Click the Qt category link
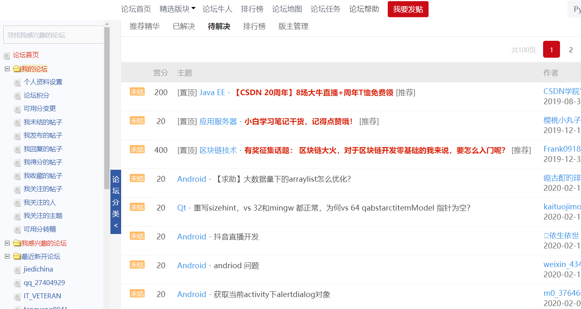Screen dimensions: 581x309 [x=182, y=208]
